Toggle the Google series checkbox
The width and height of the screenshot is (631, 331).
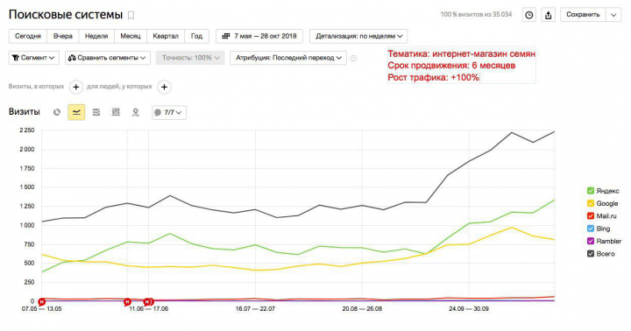point(591,203)
